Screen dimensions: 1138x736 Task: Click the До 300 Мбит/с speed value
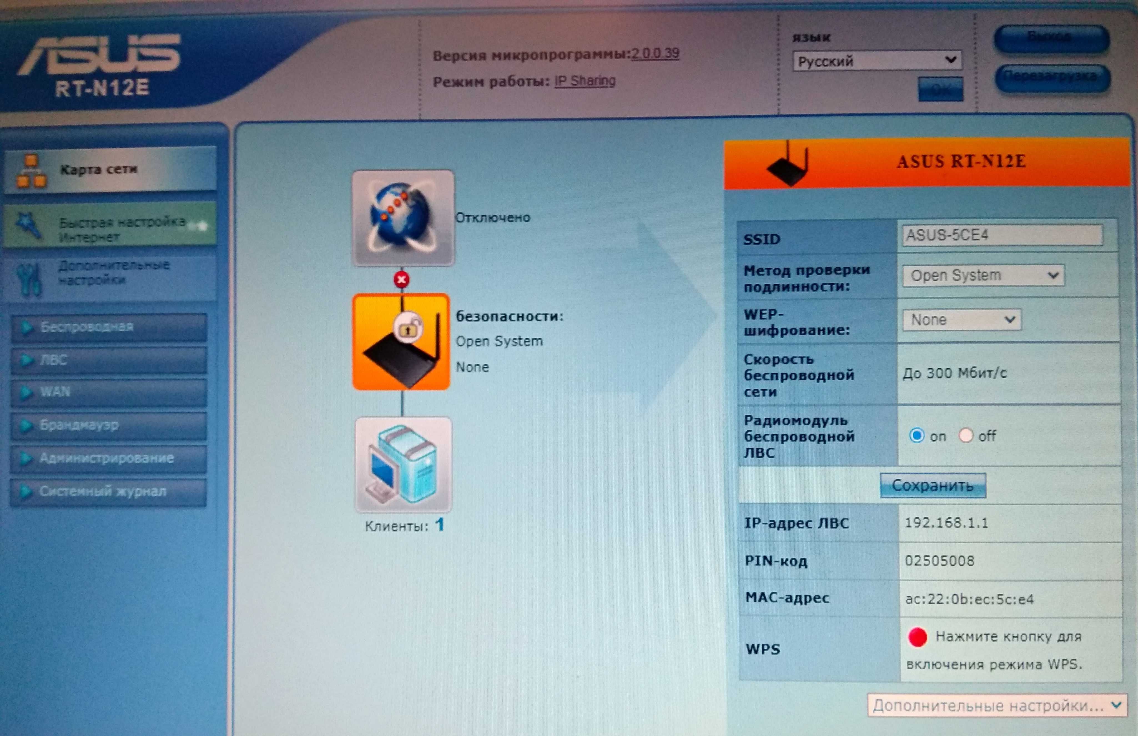955,373
